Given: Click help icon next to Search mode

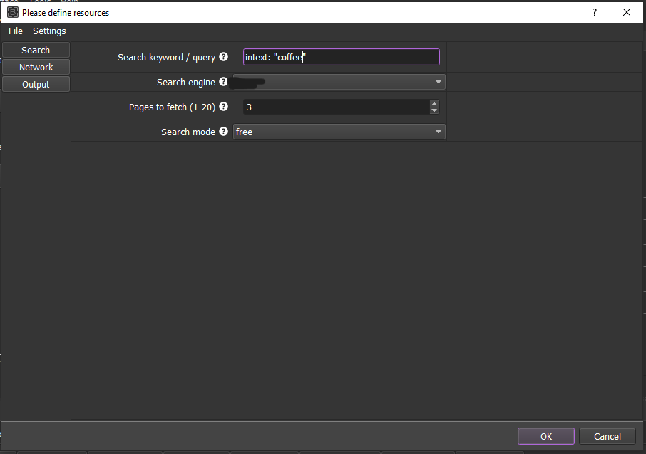Looking at the screenshot, I should point(223,132).
